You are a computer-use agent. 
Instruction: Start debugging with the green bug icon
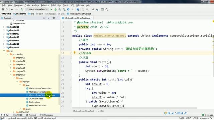tap(56, 10)
